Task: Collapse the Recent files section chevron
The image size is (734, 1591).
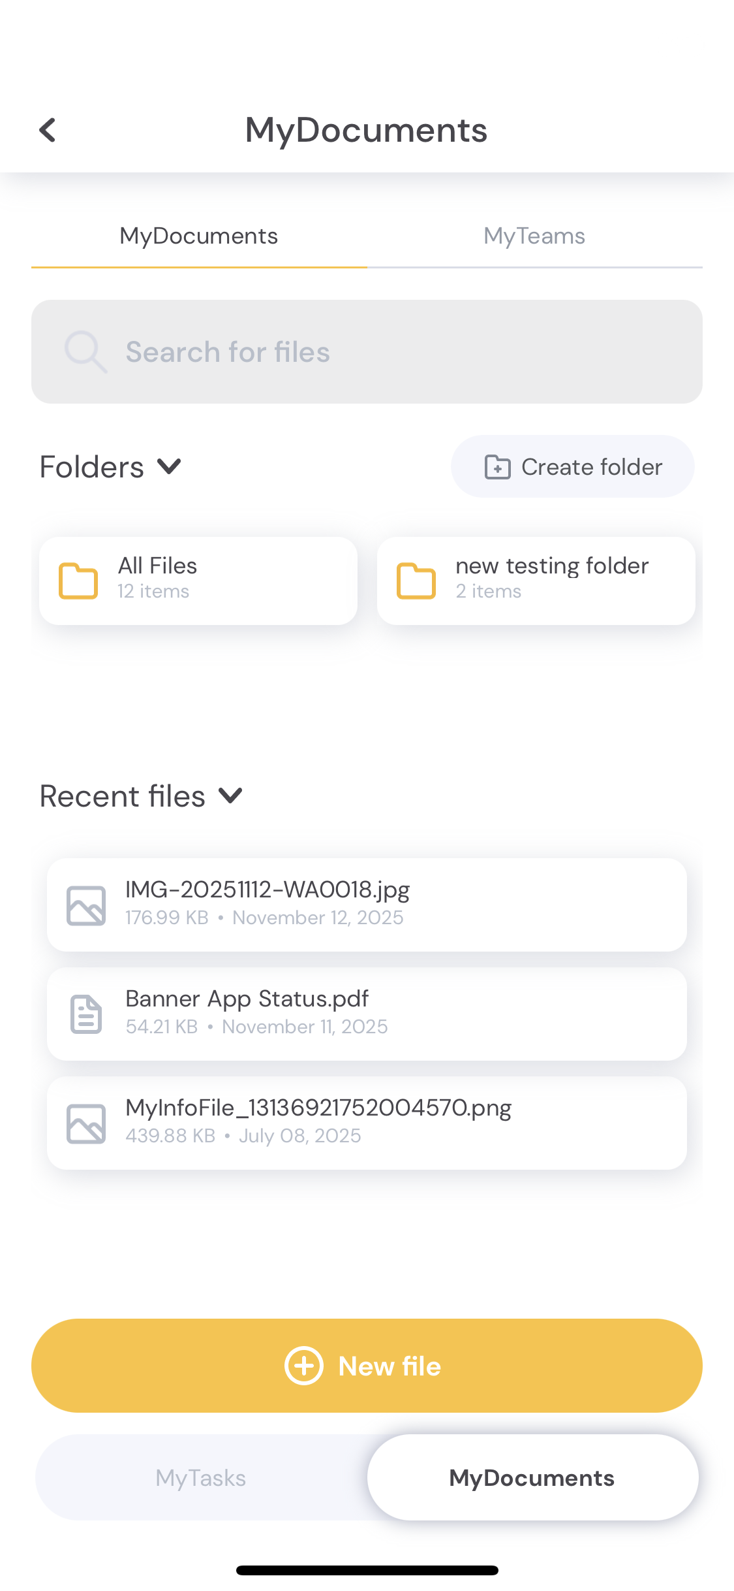Action: (x=230, y=796)
